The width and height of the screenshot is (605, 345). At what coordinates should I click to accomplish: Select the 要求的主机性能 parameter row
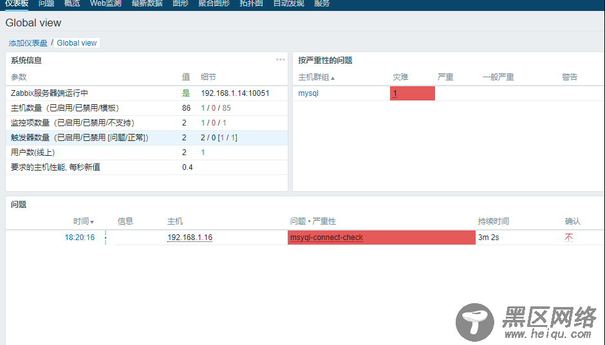pyautogui.click(x=147, y=167)
